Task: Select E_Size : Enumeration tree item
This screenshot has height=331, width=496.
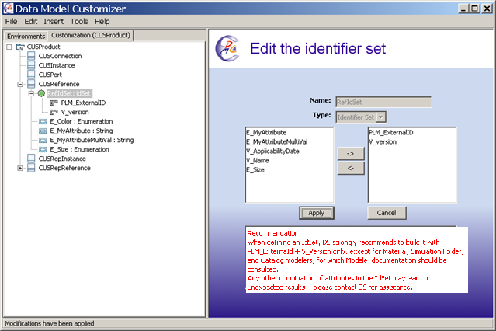Action: [79, 149]
